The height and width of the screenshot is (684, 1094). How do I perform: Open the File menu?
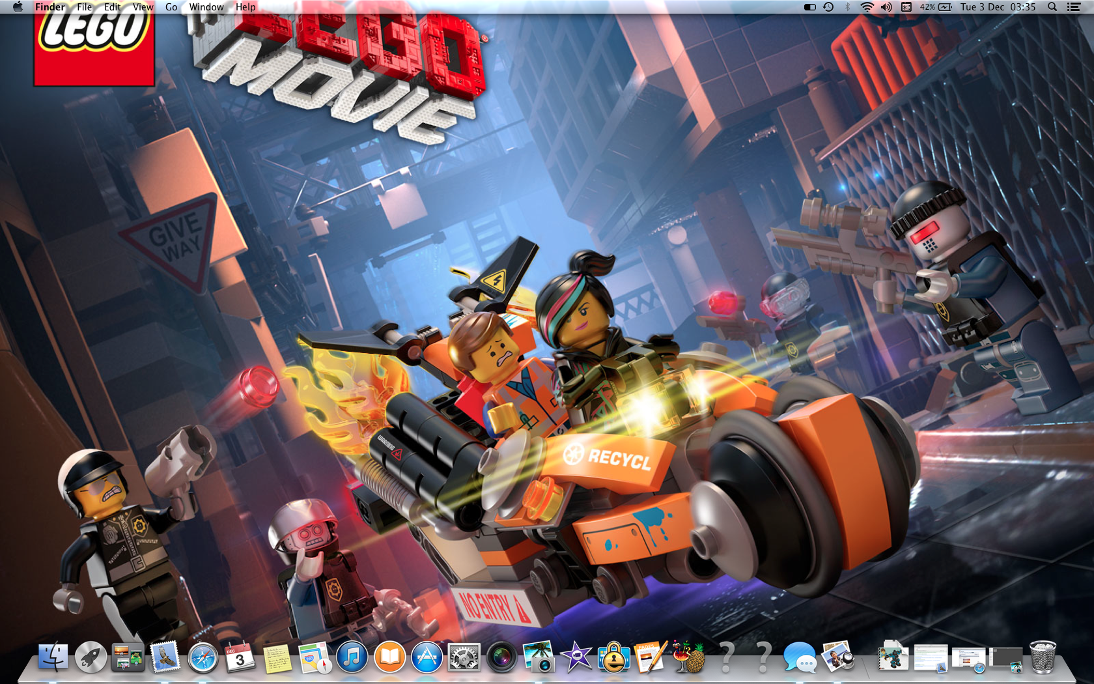[x=84, y=7]
